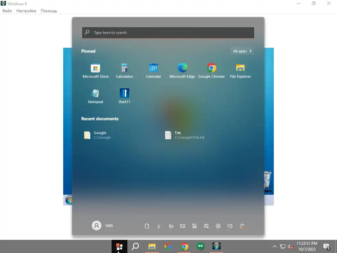Open the volume muted tray icon

(x=290, y=246)
